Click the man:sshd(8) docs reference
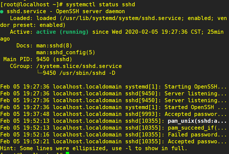This screenshot has height=154, width=229. pyautogui.click(x=54, y=45)
